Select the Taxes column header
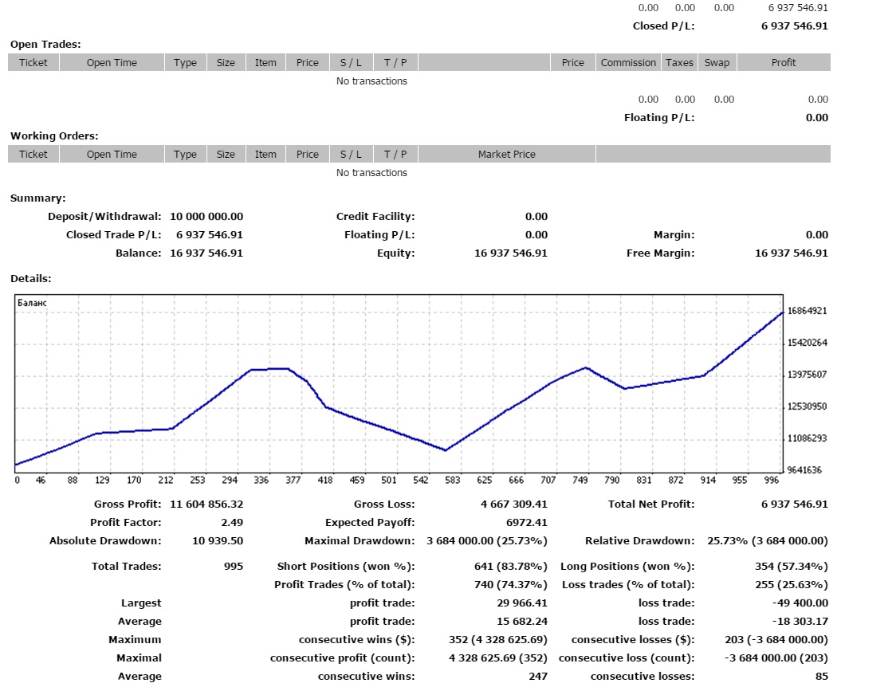Viewport: 896px width, 687px height. [x=679, y=63]
